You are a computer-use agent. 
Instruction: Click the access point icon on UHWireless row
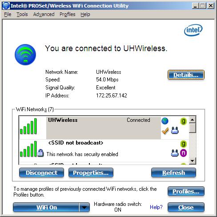click(175, 130)
